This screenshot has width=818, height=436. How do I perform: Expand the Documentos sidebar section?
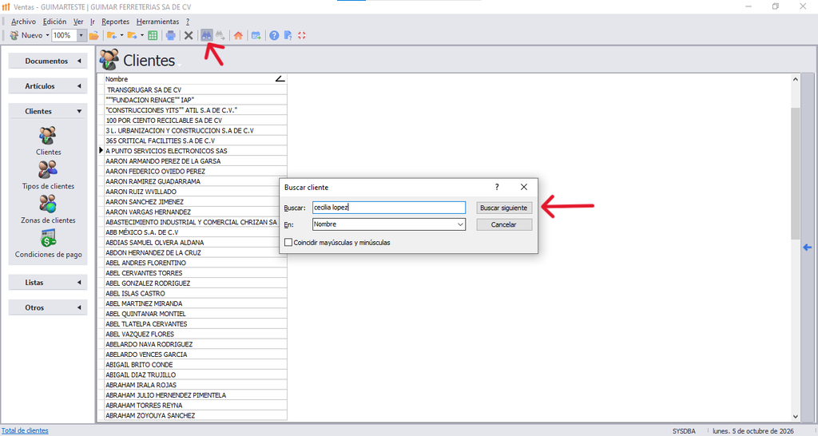click(x=48, y=61)
